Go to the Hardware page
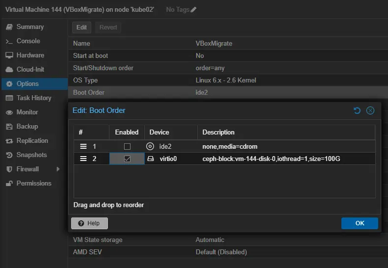Image resolution: width=388 pixels, height=268 pixels. (30, 55)
